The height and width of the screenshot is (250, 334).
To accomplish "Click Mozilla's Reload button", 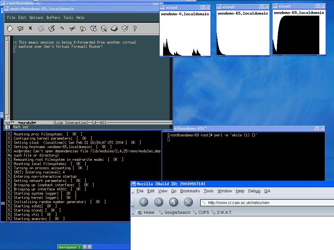I will tap(174, 202).
